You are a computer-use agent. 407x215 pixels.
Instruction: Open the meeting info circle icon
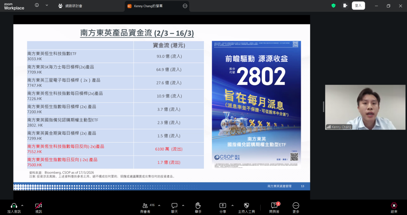pyautogui.click(x=37, y=6)
